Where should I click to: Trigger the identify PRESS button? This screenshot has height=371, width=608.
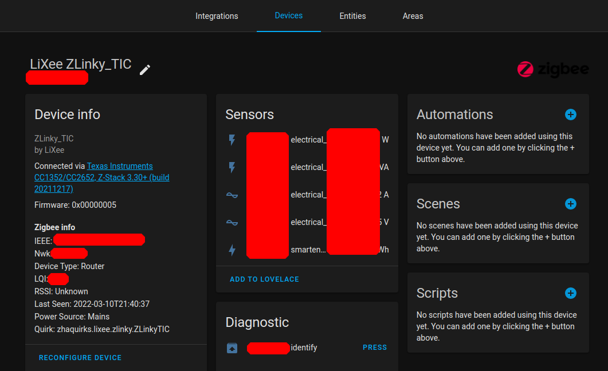tap(375, 348)
